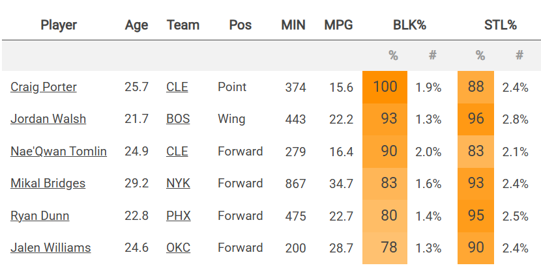The image size is (541, 272).
Task: Sort by the MIN column header
Action: click(x=293, y=25)
